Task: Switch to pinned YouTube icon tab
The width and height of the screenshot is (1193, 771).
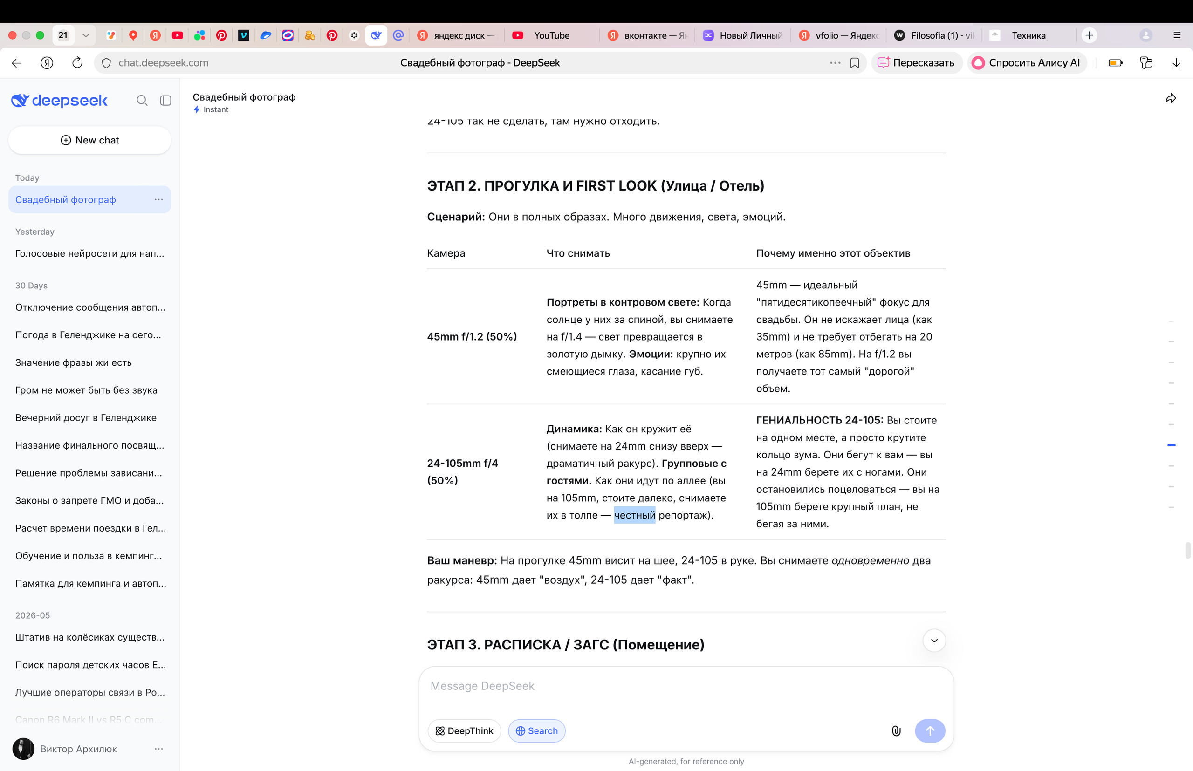Action: pyautogui.click(x=177, y=35)
